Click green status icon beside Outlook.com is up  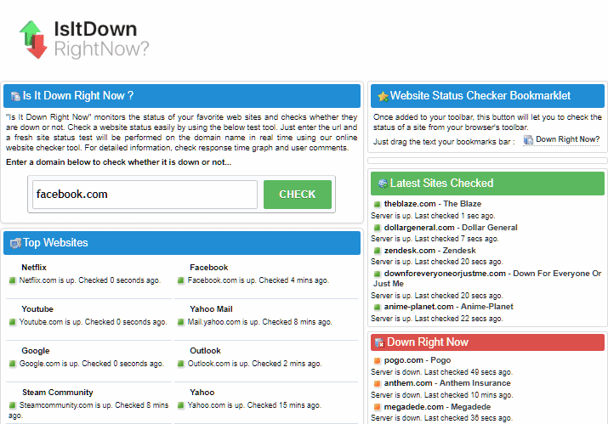coord(180,364)
